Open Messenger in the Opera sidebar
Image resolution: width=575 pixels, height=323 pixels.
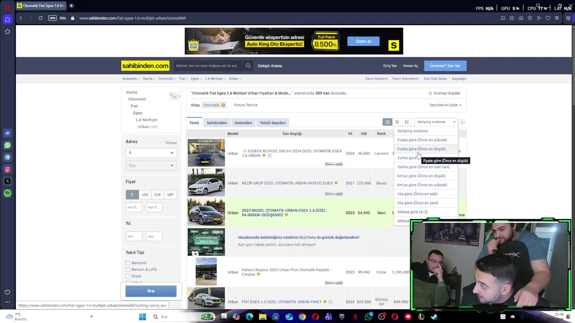(7, 133)
